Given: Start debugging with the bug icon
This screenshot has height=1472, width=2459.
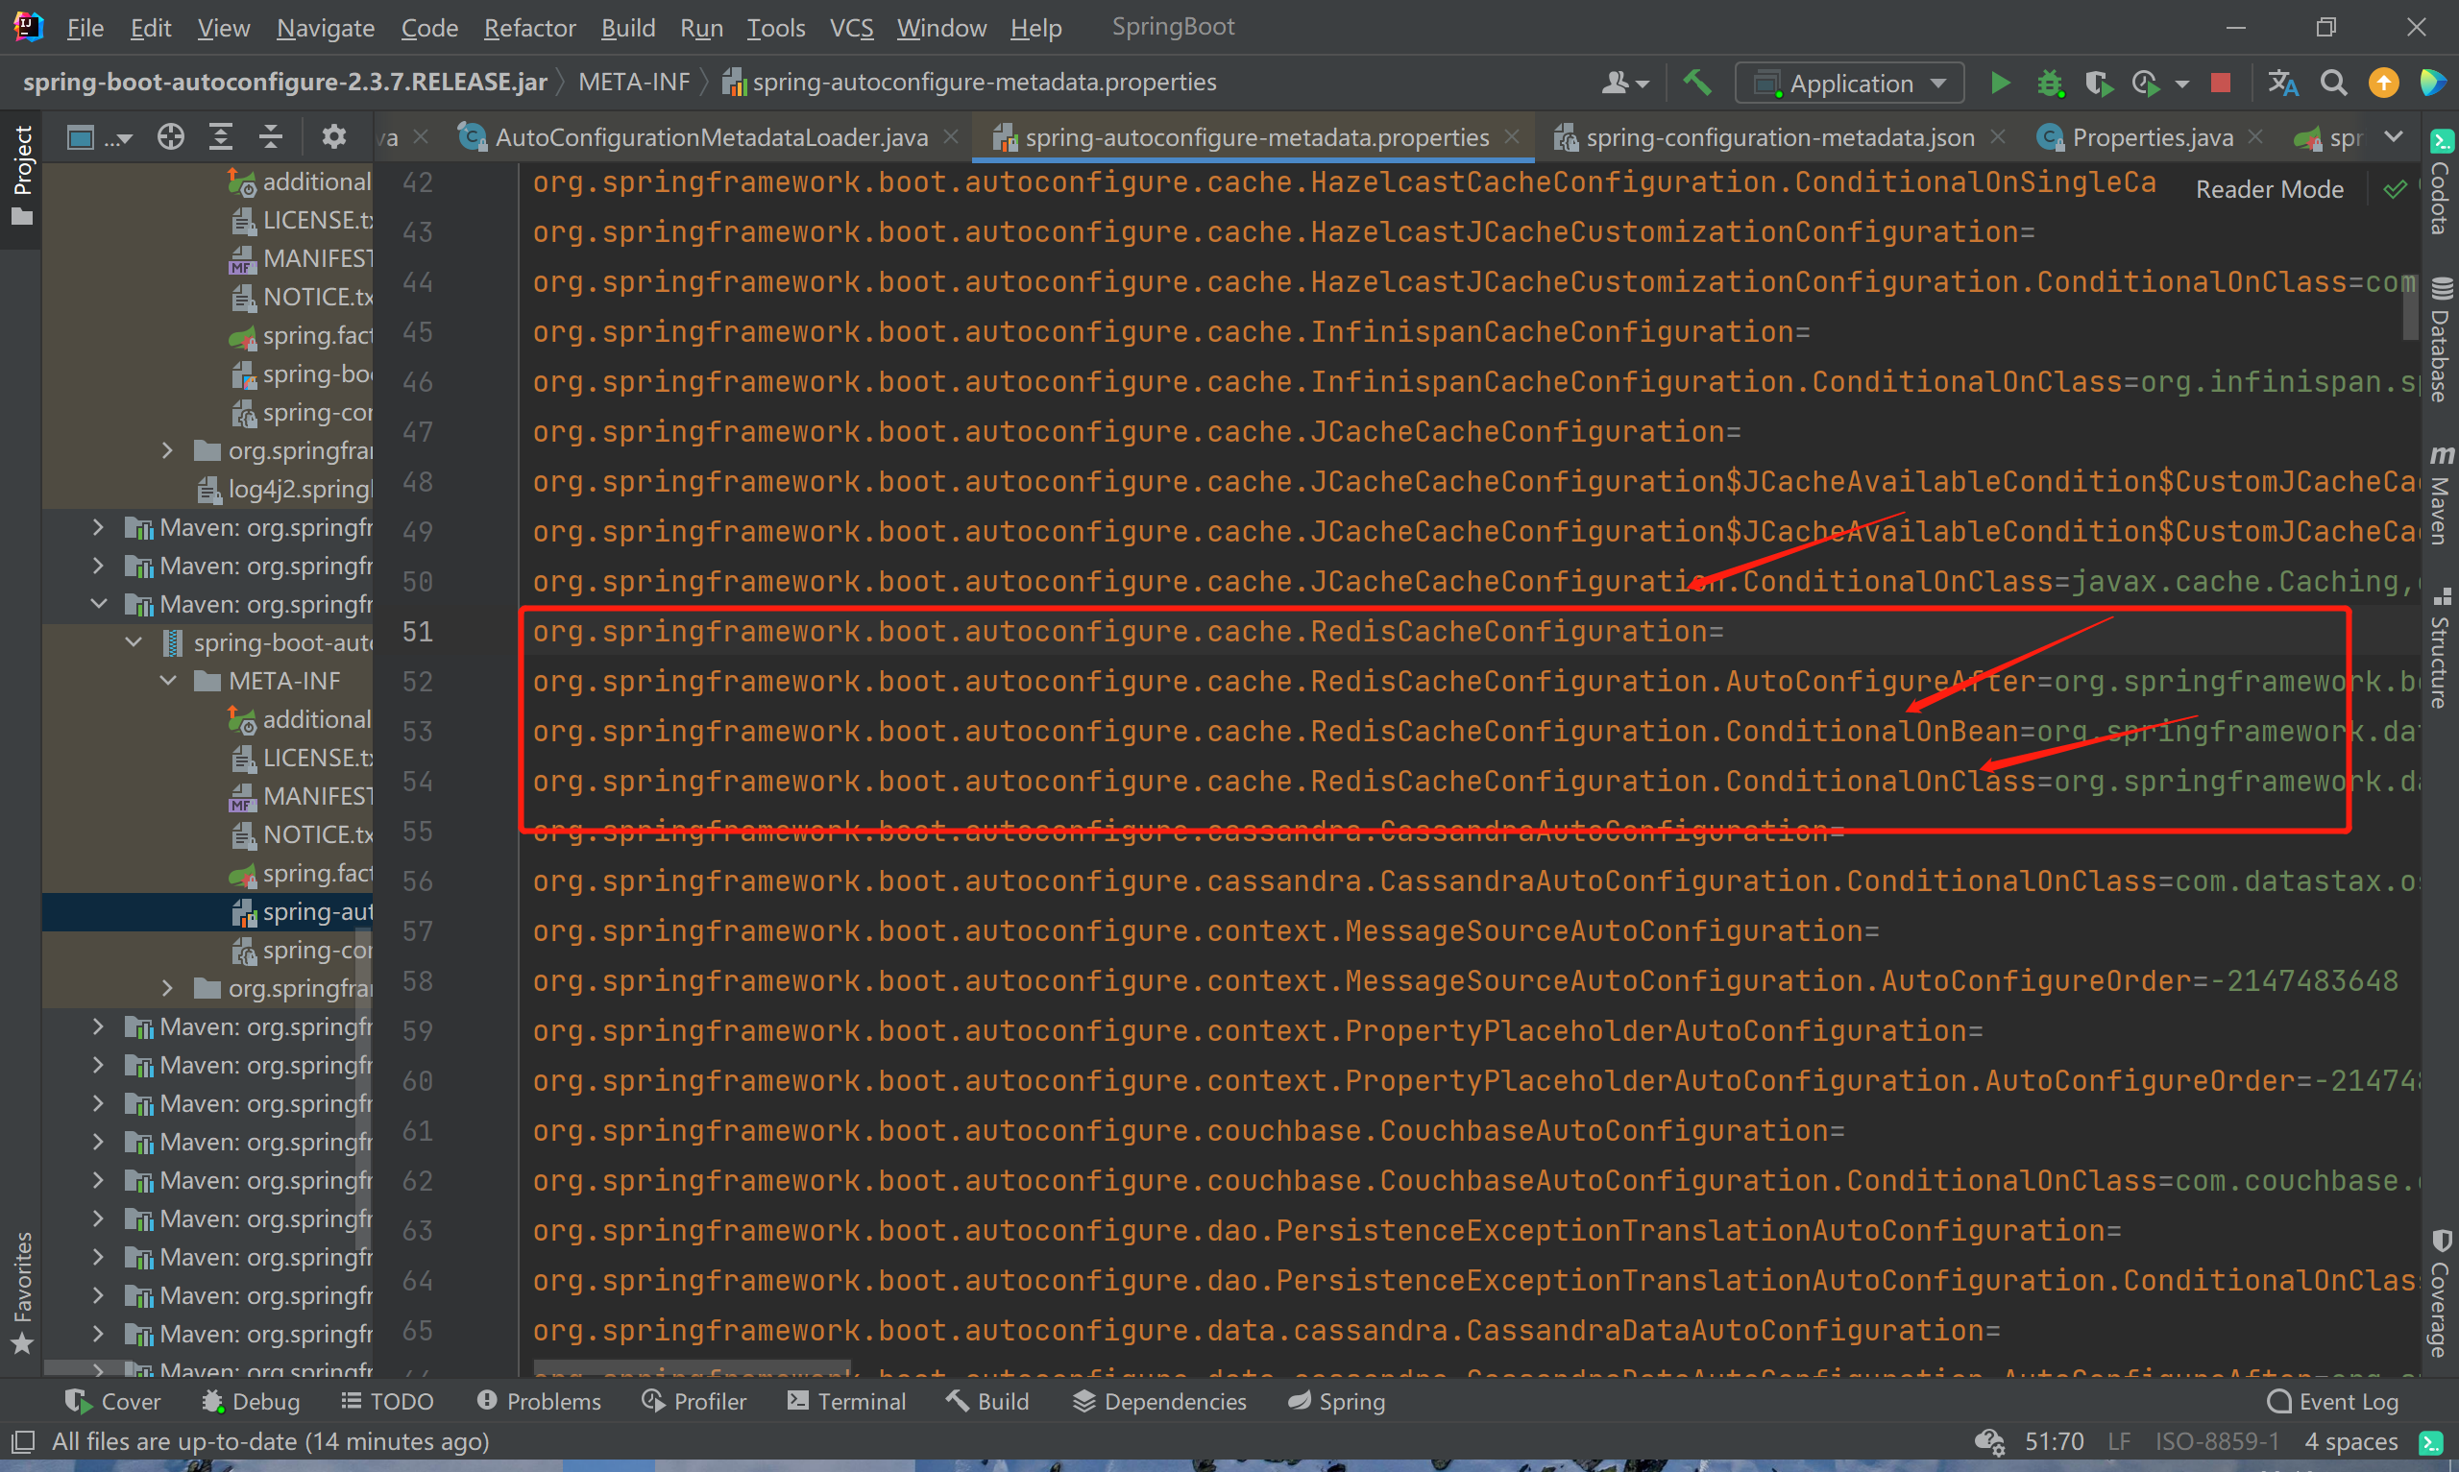Looking at the screenshot, I should click(x=2050, y=84).
